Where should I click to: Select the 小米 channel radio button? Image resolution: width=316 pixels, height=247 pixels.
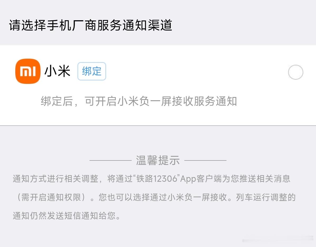tap(296, 72)
